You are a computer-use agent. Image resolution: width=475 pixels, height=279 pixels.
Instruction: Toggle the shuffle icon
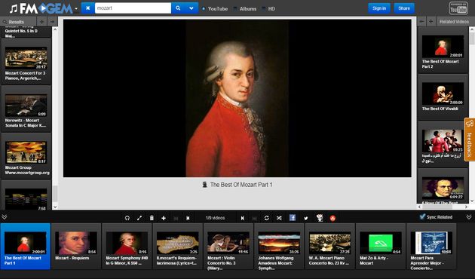tap(279, 218)
